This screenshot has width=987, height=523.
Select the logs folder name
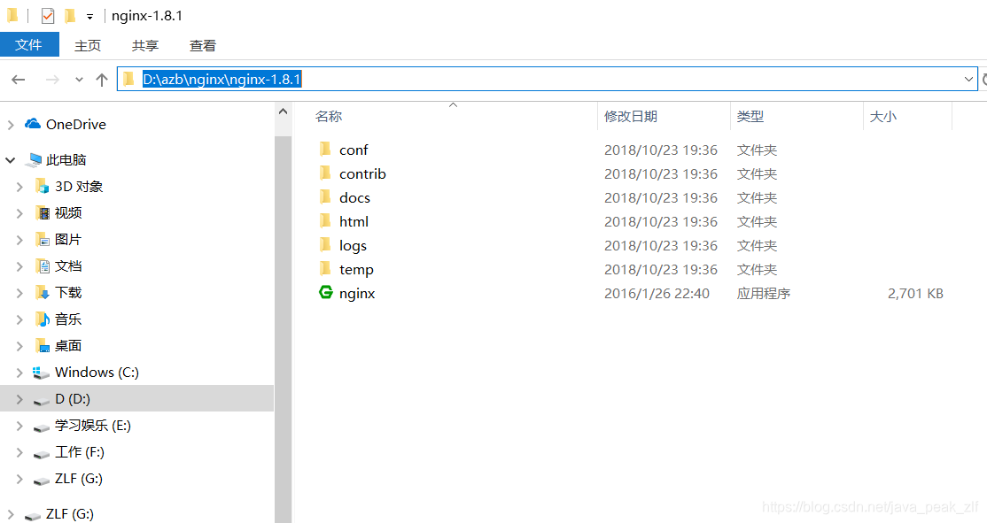354,246
